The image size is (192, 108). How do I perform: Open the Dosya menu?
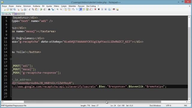coord(4,6)
